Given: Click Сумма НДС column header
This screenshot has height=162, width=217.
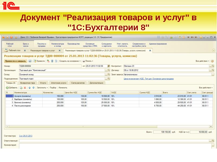Looking at the screenshot, I should pos(151,93).
